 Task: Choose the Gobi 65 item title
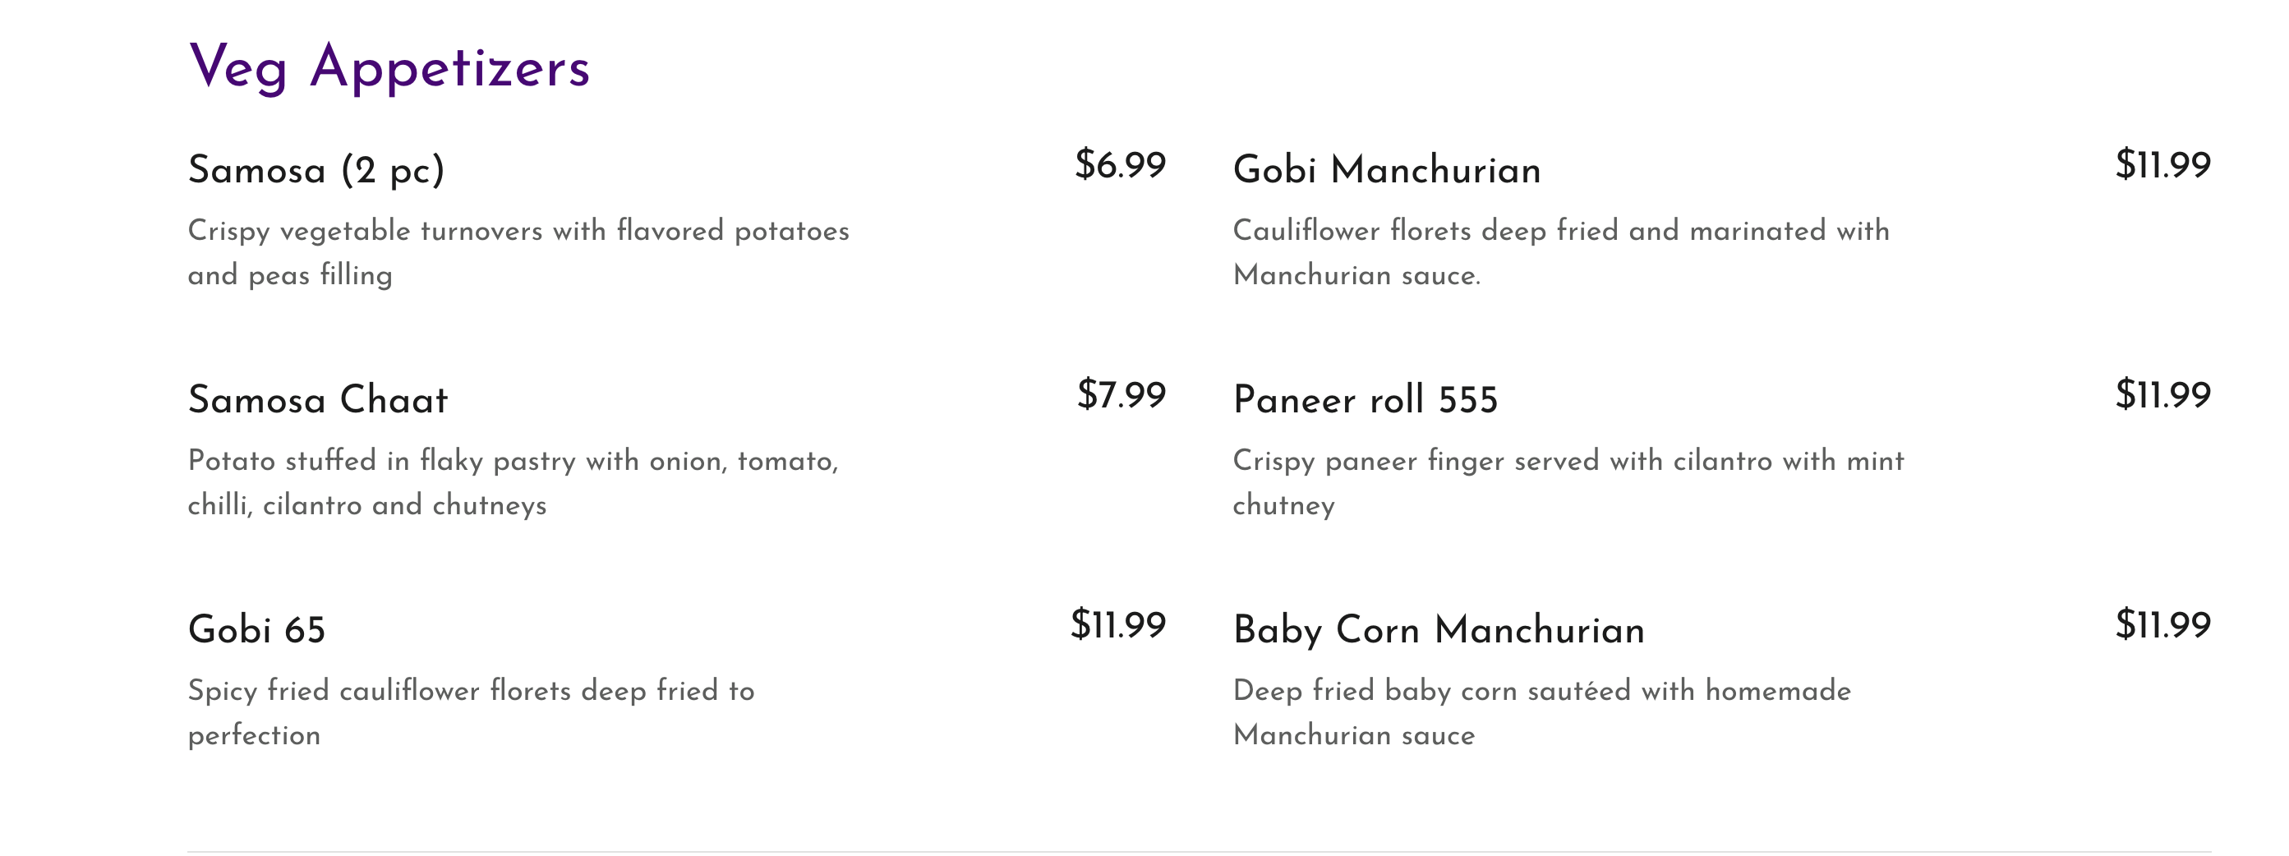[257, 630]
